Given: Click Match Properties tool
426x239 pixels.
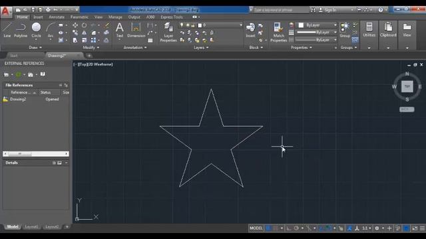Looking at the screenshot, I should click(278, 33).
